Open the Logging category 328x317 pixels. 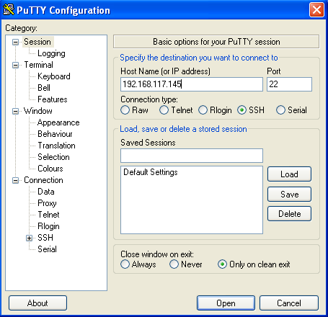(51, 53)
